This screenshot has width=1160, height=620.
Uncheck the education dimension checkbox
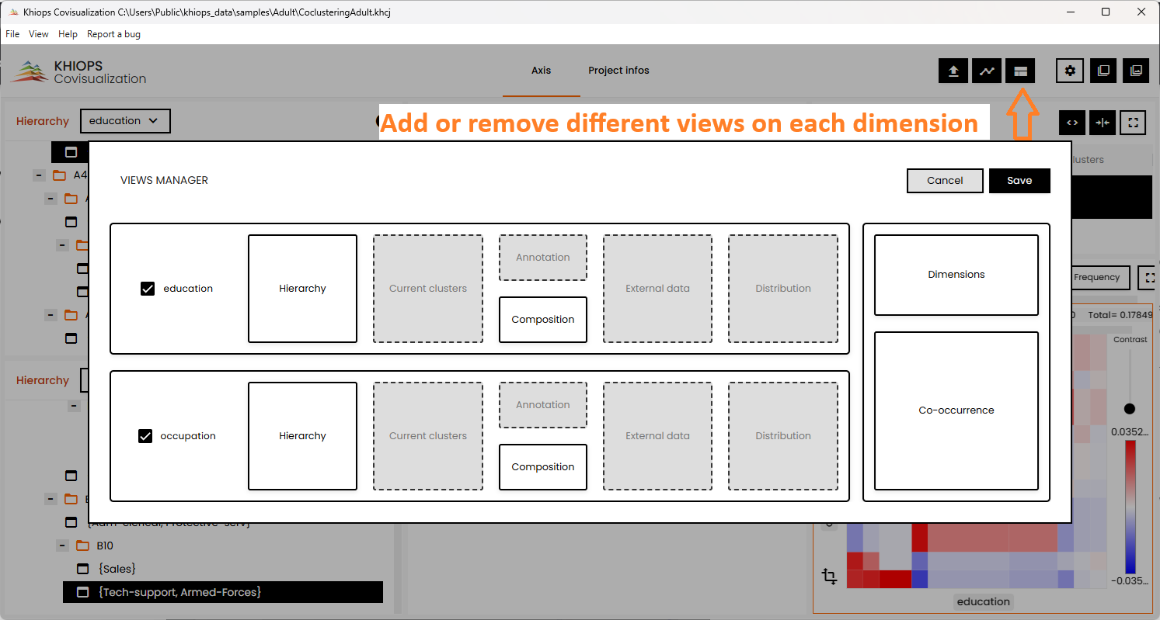coord(148,289)
